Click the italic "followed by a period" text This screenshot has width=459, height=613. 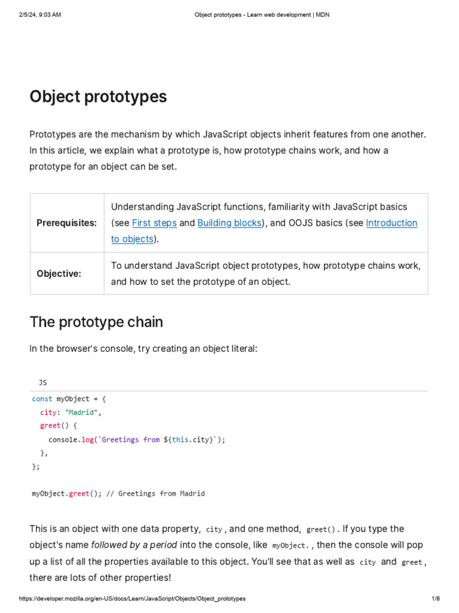point(134,545)
